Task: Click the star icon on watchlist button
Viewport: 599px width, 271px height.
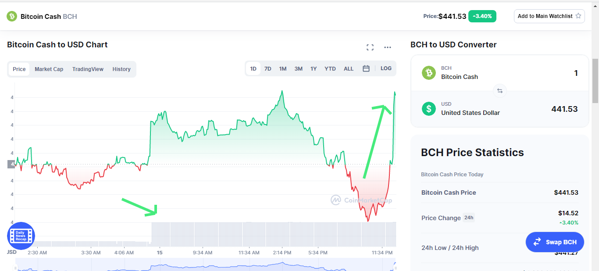Action: (x=578, y=16)
